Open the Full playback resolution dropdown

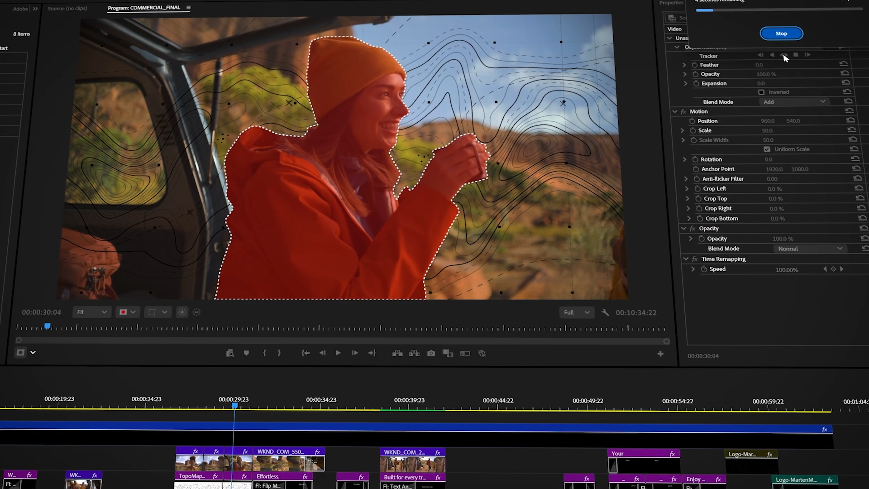[x=576, y=312]
